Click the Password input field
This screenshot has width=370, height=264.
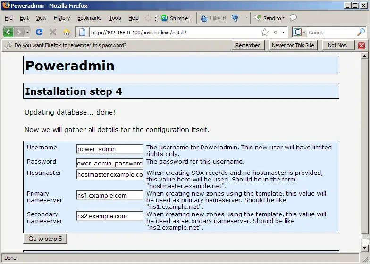tap(109, 163)
